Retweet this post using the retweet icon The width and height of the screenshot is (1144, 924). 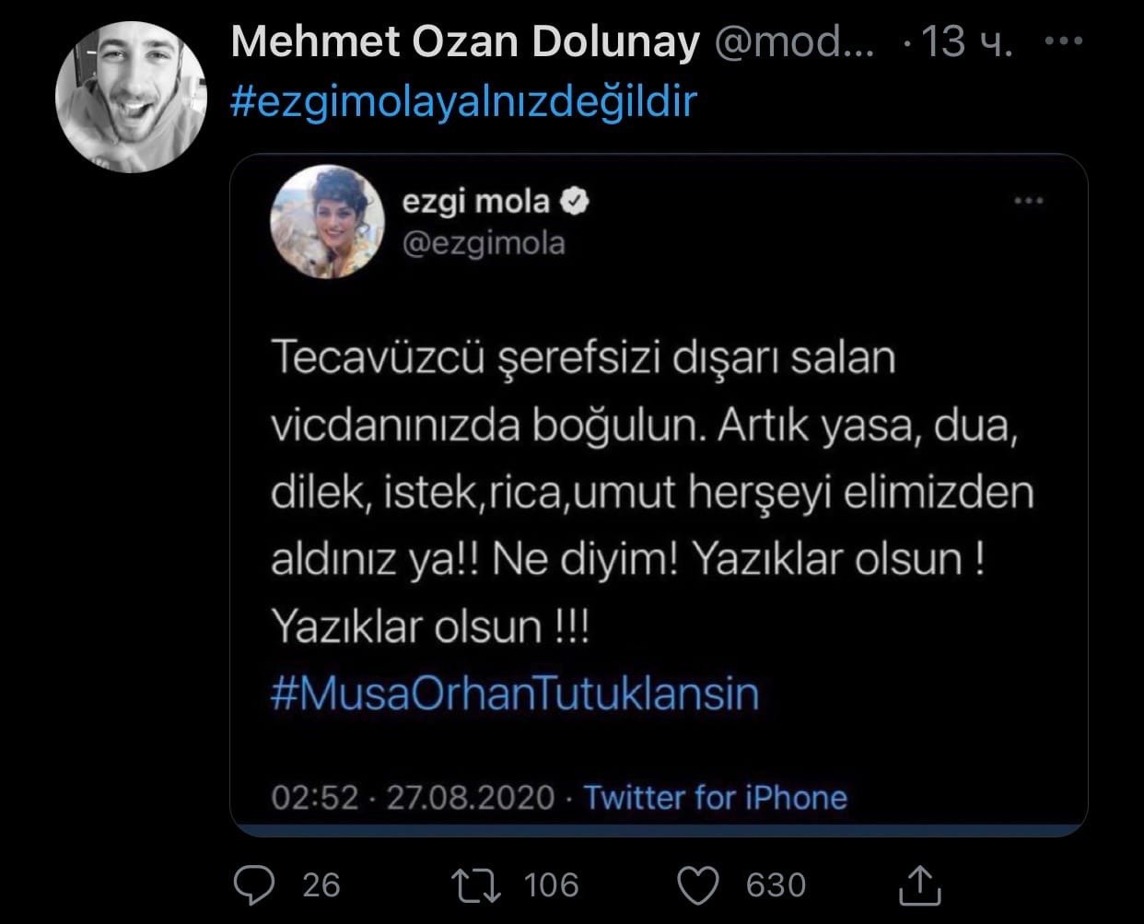point(477,884)
